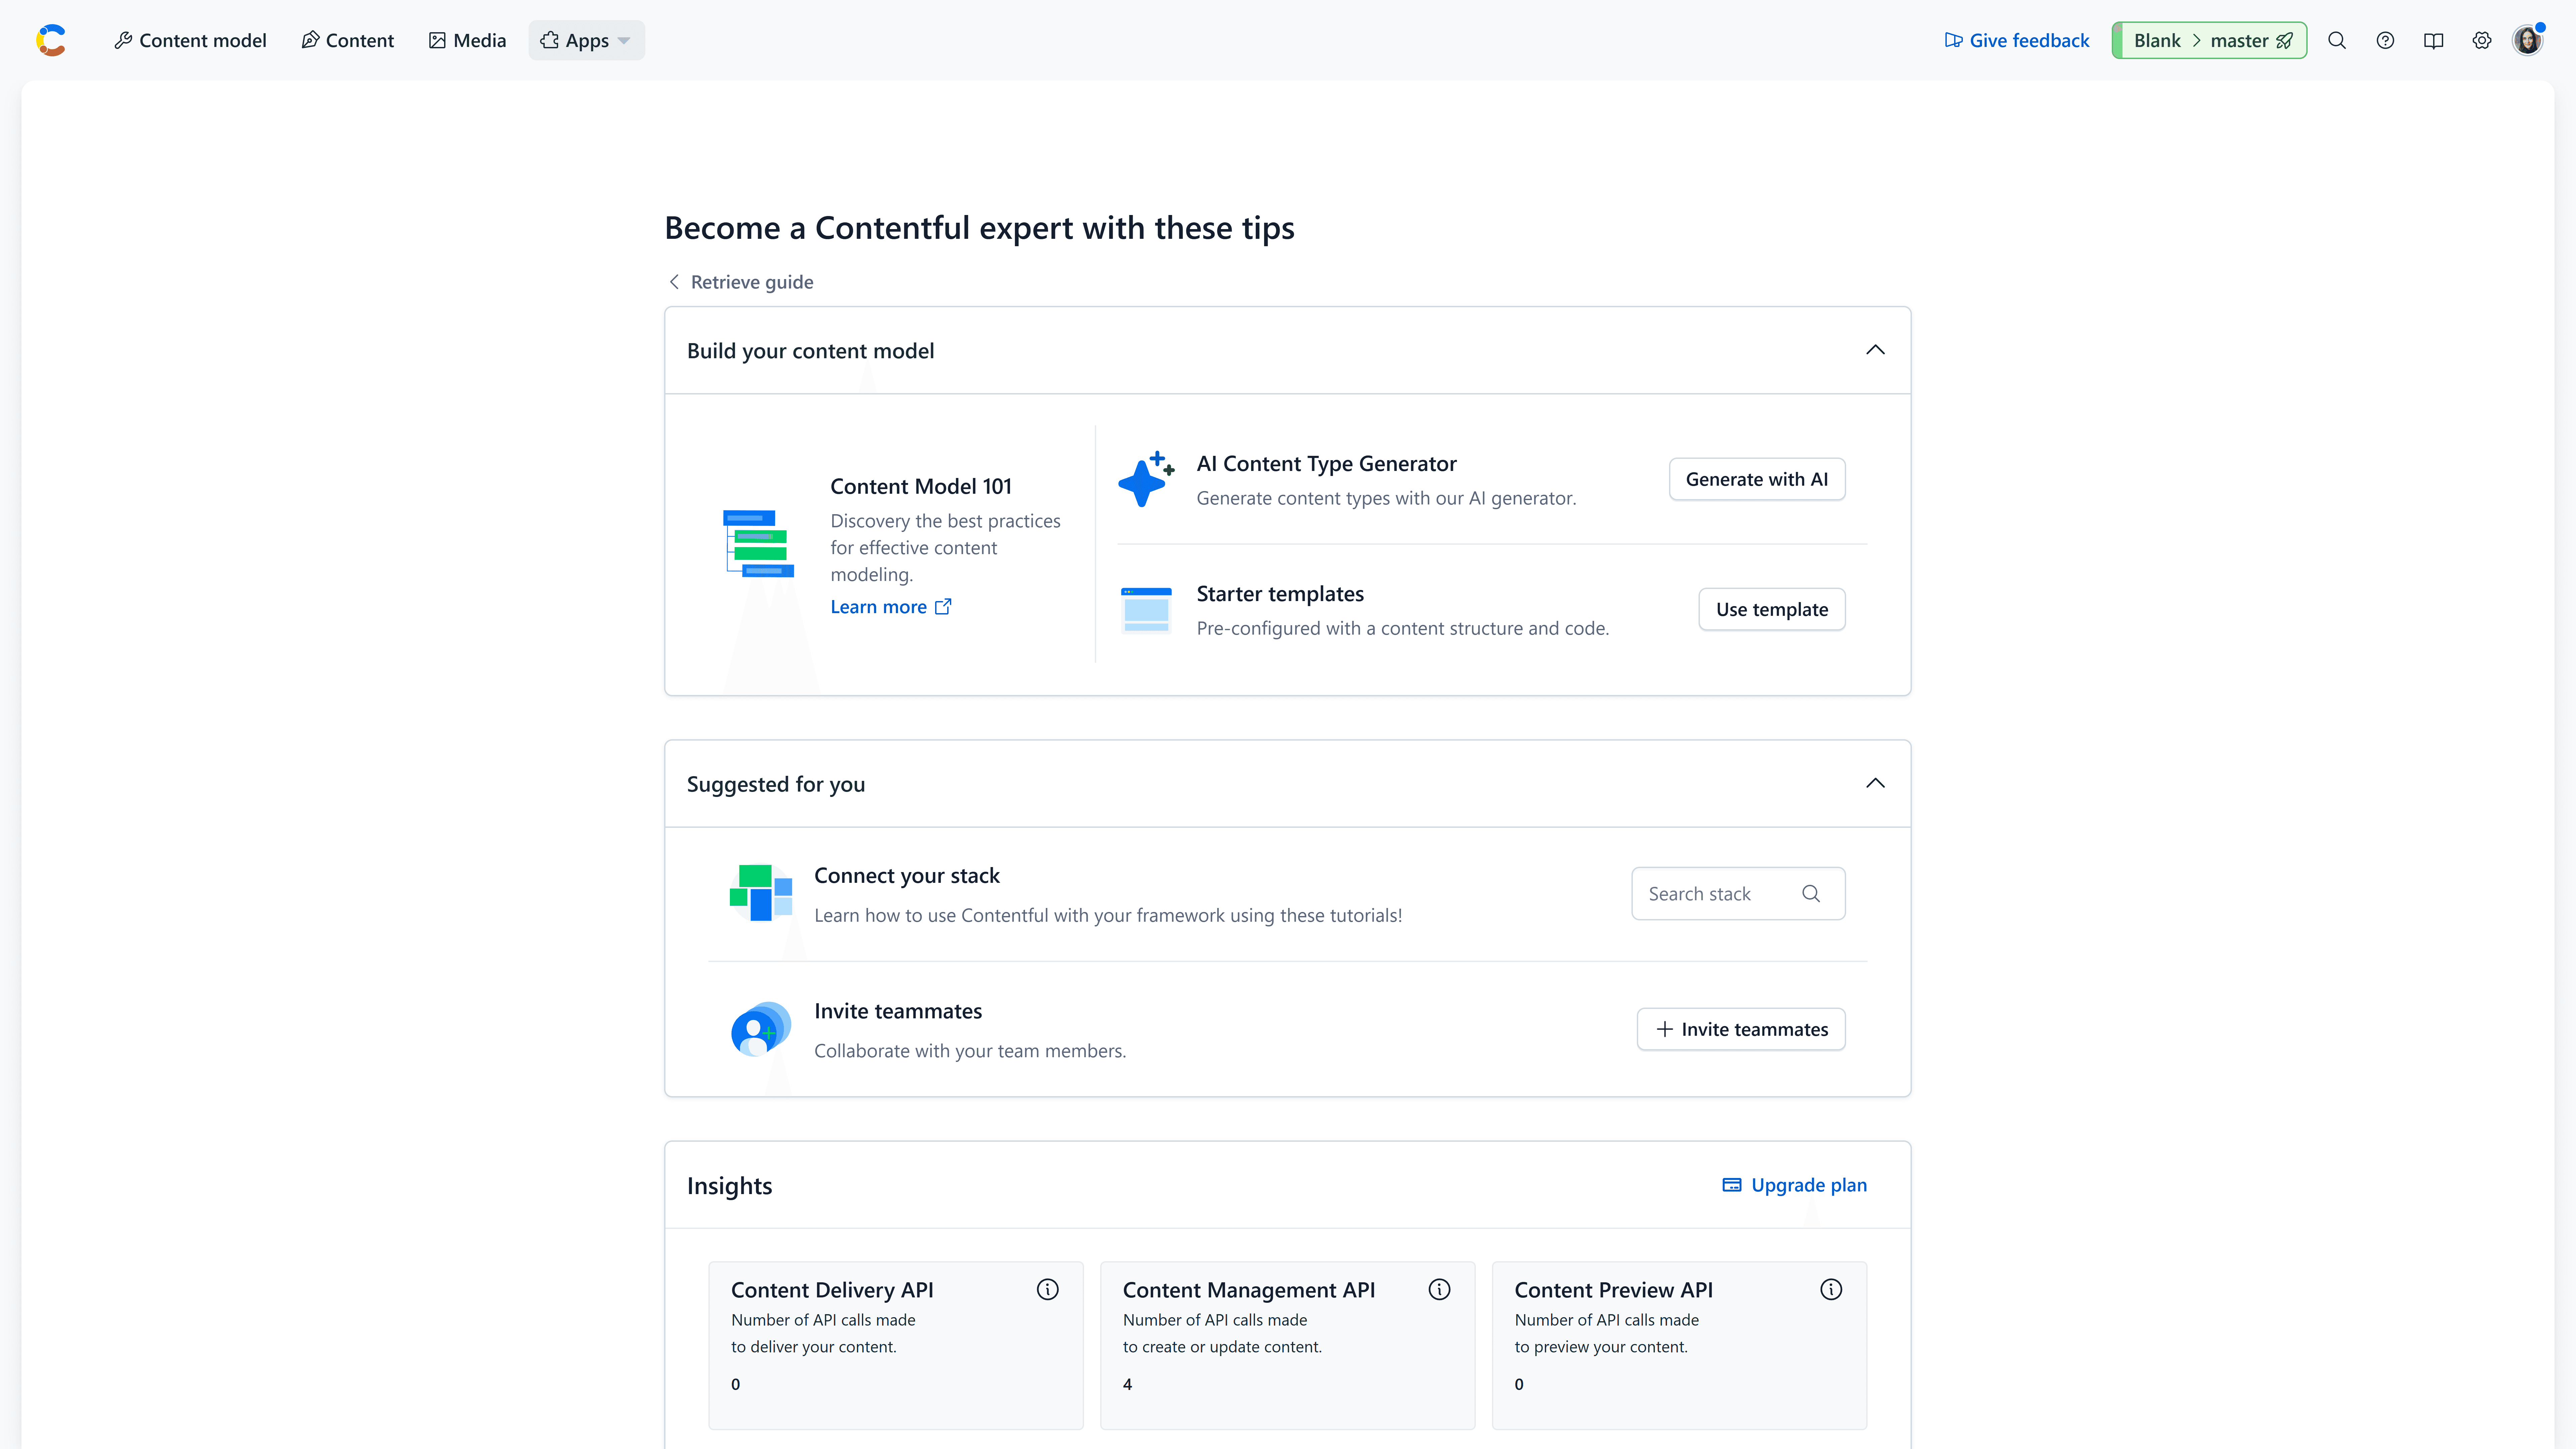This screenshot has width=2576, height=1449.
Task: Click the Contentful logo icon
Action: point(51,40)
